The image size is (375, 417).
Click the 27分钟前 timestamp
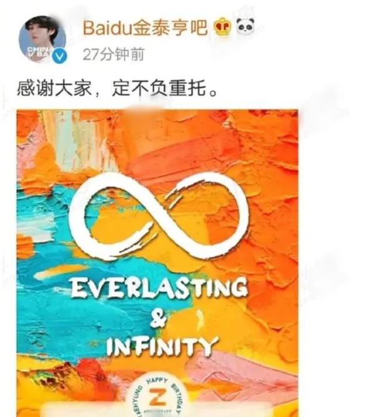pos(113,55)
